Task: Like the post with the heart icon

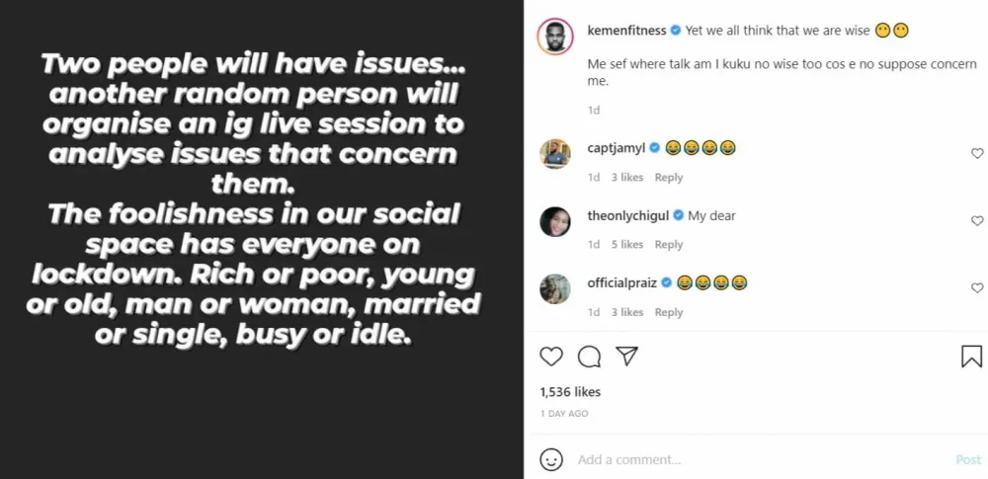Action: (x=551, y=356)
